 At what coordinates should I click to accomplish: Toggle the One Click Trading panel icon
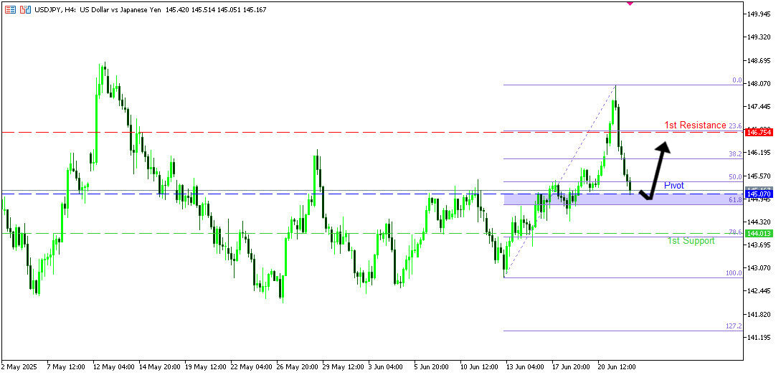25,10
